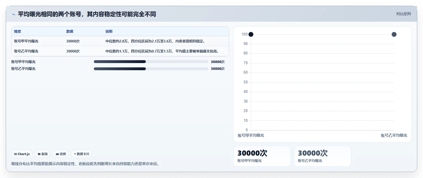Click the 说明 column header

coord(109,32)
